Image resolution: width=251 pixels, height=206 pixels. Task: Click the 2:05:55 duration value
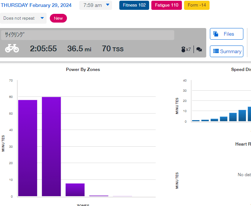(x=43, y=48)
